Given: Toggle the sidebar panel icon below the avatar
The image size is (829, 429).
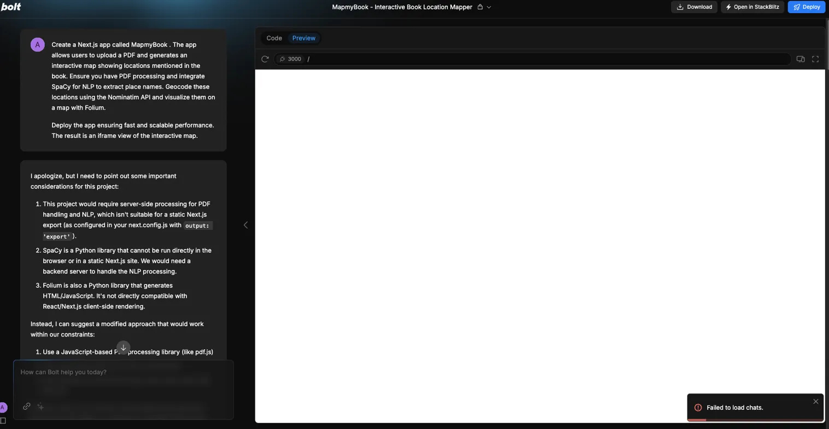Looking at the screenshot, I should tap(3, 421).
